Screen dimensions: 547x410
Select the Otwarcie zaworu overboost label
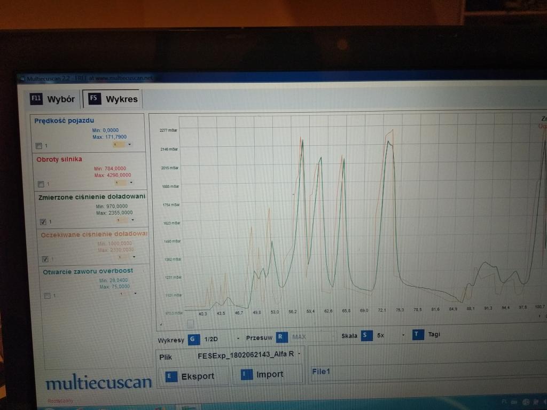tap(88, 271)
